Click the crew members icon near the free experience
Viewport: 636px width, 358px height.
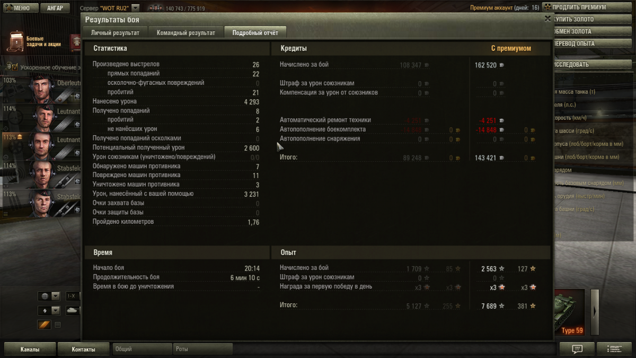pos(156,8)
